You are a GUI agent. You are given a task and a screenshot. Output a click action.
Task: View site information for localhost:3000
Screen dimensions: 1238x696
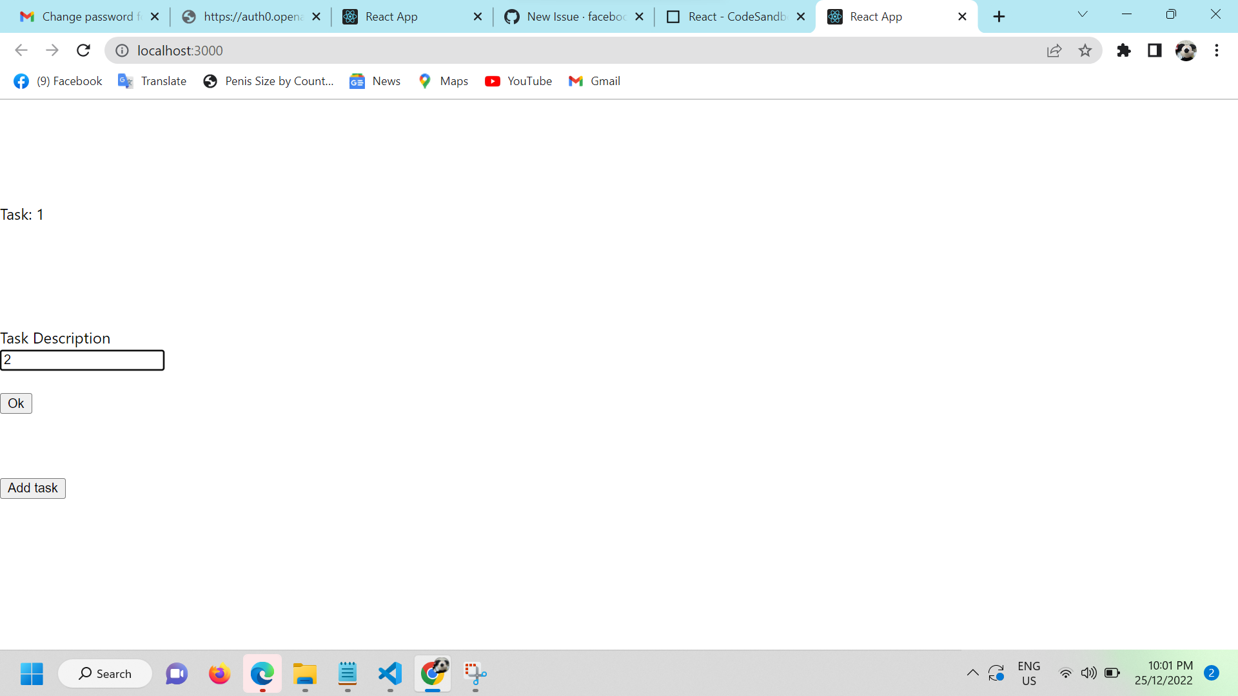(122, 50)
